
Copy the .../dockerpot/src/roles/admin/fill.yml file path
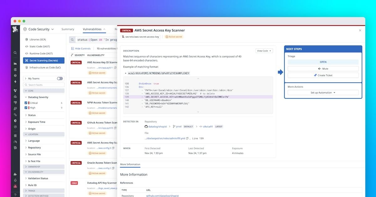click(x=187, y=138)
